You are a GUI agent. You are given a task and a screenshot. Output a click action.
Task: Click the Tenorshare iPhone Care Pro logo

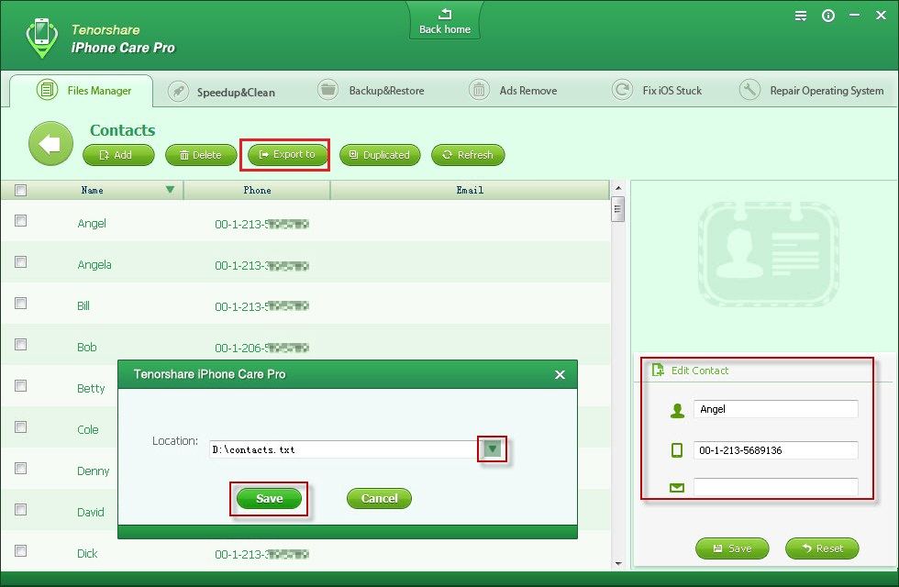42,38
